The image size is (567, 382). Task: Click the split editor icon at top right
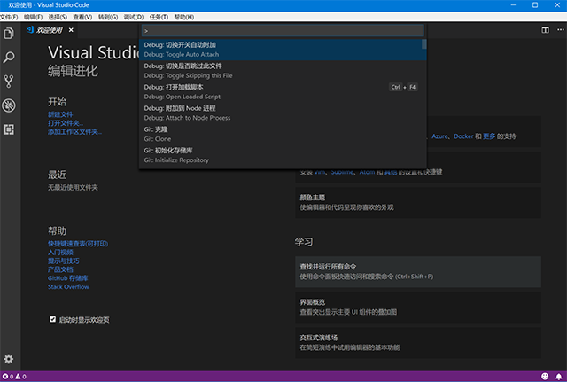pos(545,30)
